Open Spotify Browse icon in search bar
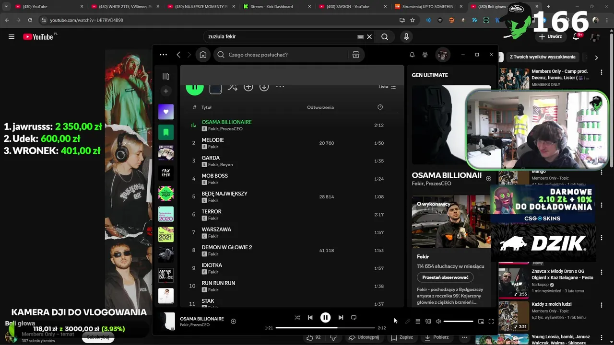The width and height of the screenshot is (614, 345). pyautogui.click(x=356, y=55)
